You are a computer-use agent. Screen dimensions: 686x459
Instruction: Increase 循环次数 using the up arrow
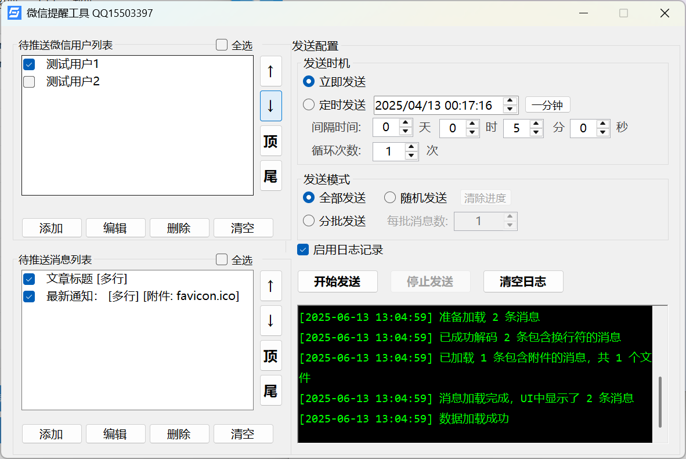tap(412, 148)
